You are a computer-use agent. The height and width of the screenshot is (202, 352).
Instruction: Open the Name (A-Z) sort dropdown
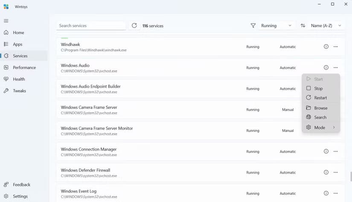pyautogui.click(x=326, y=26)
